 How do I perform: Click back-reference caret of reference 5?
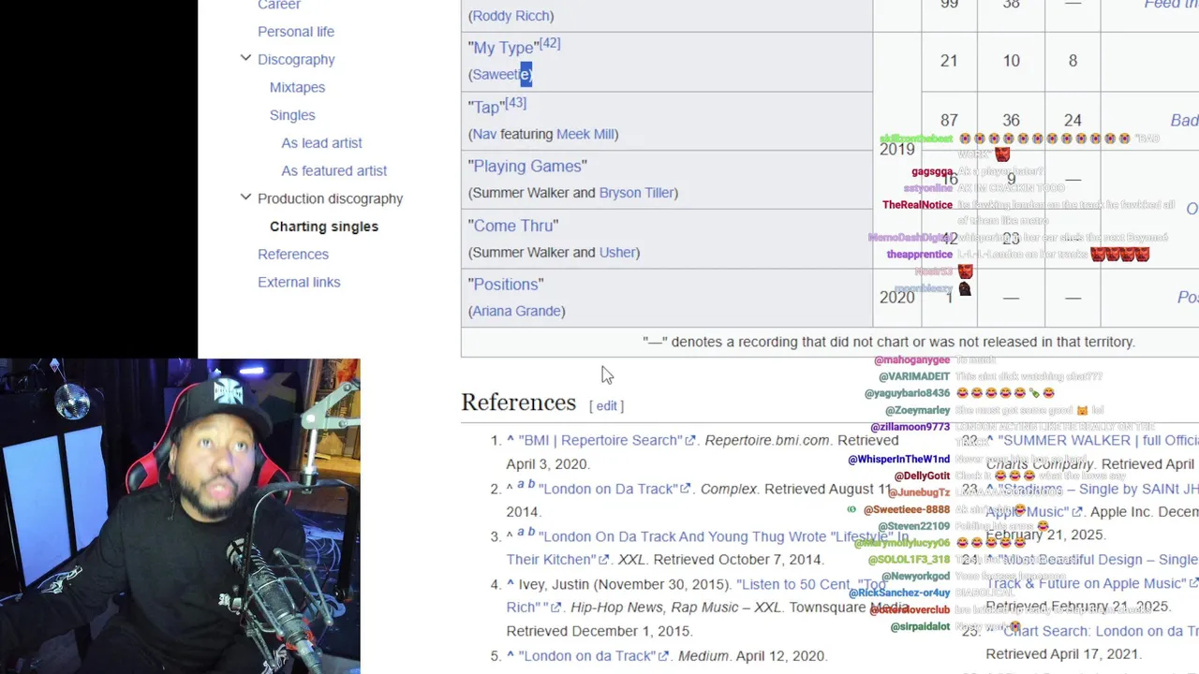click(511, 655)
